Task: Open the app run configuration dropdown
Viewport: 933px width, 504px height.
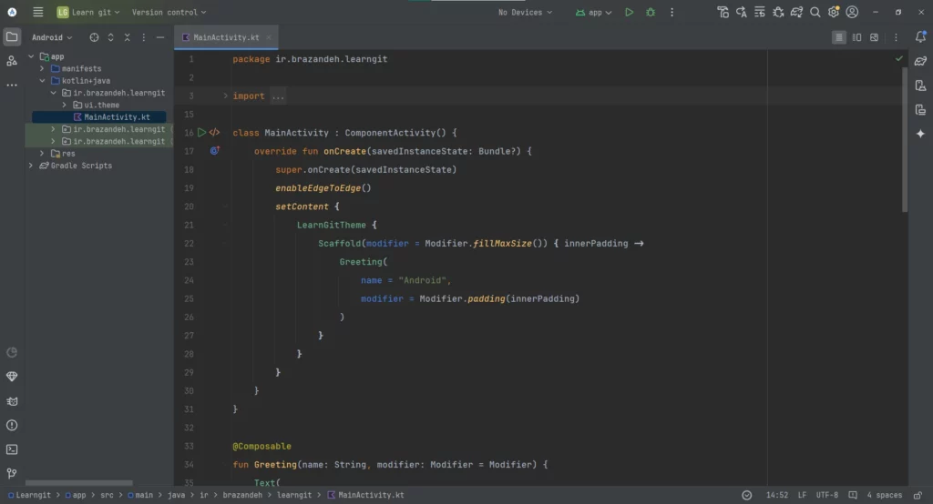Action: (593, 12)
